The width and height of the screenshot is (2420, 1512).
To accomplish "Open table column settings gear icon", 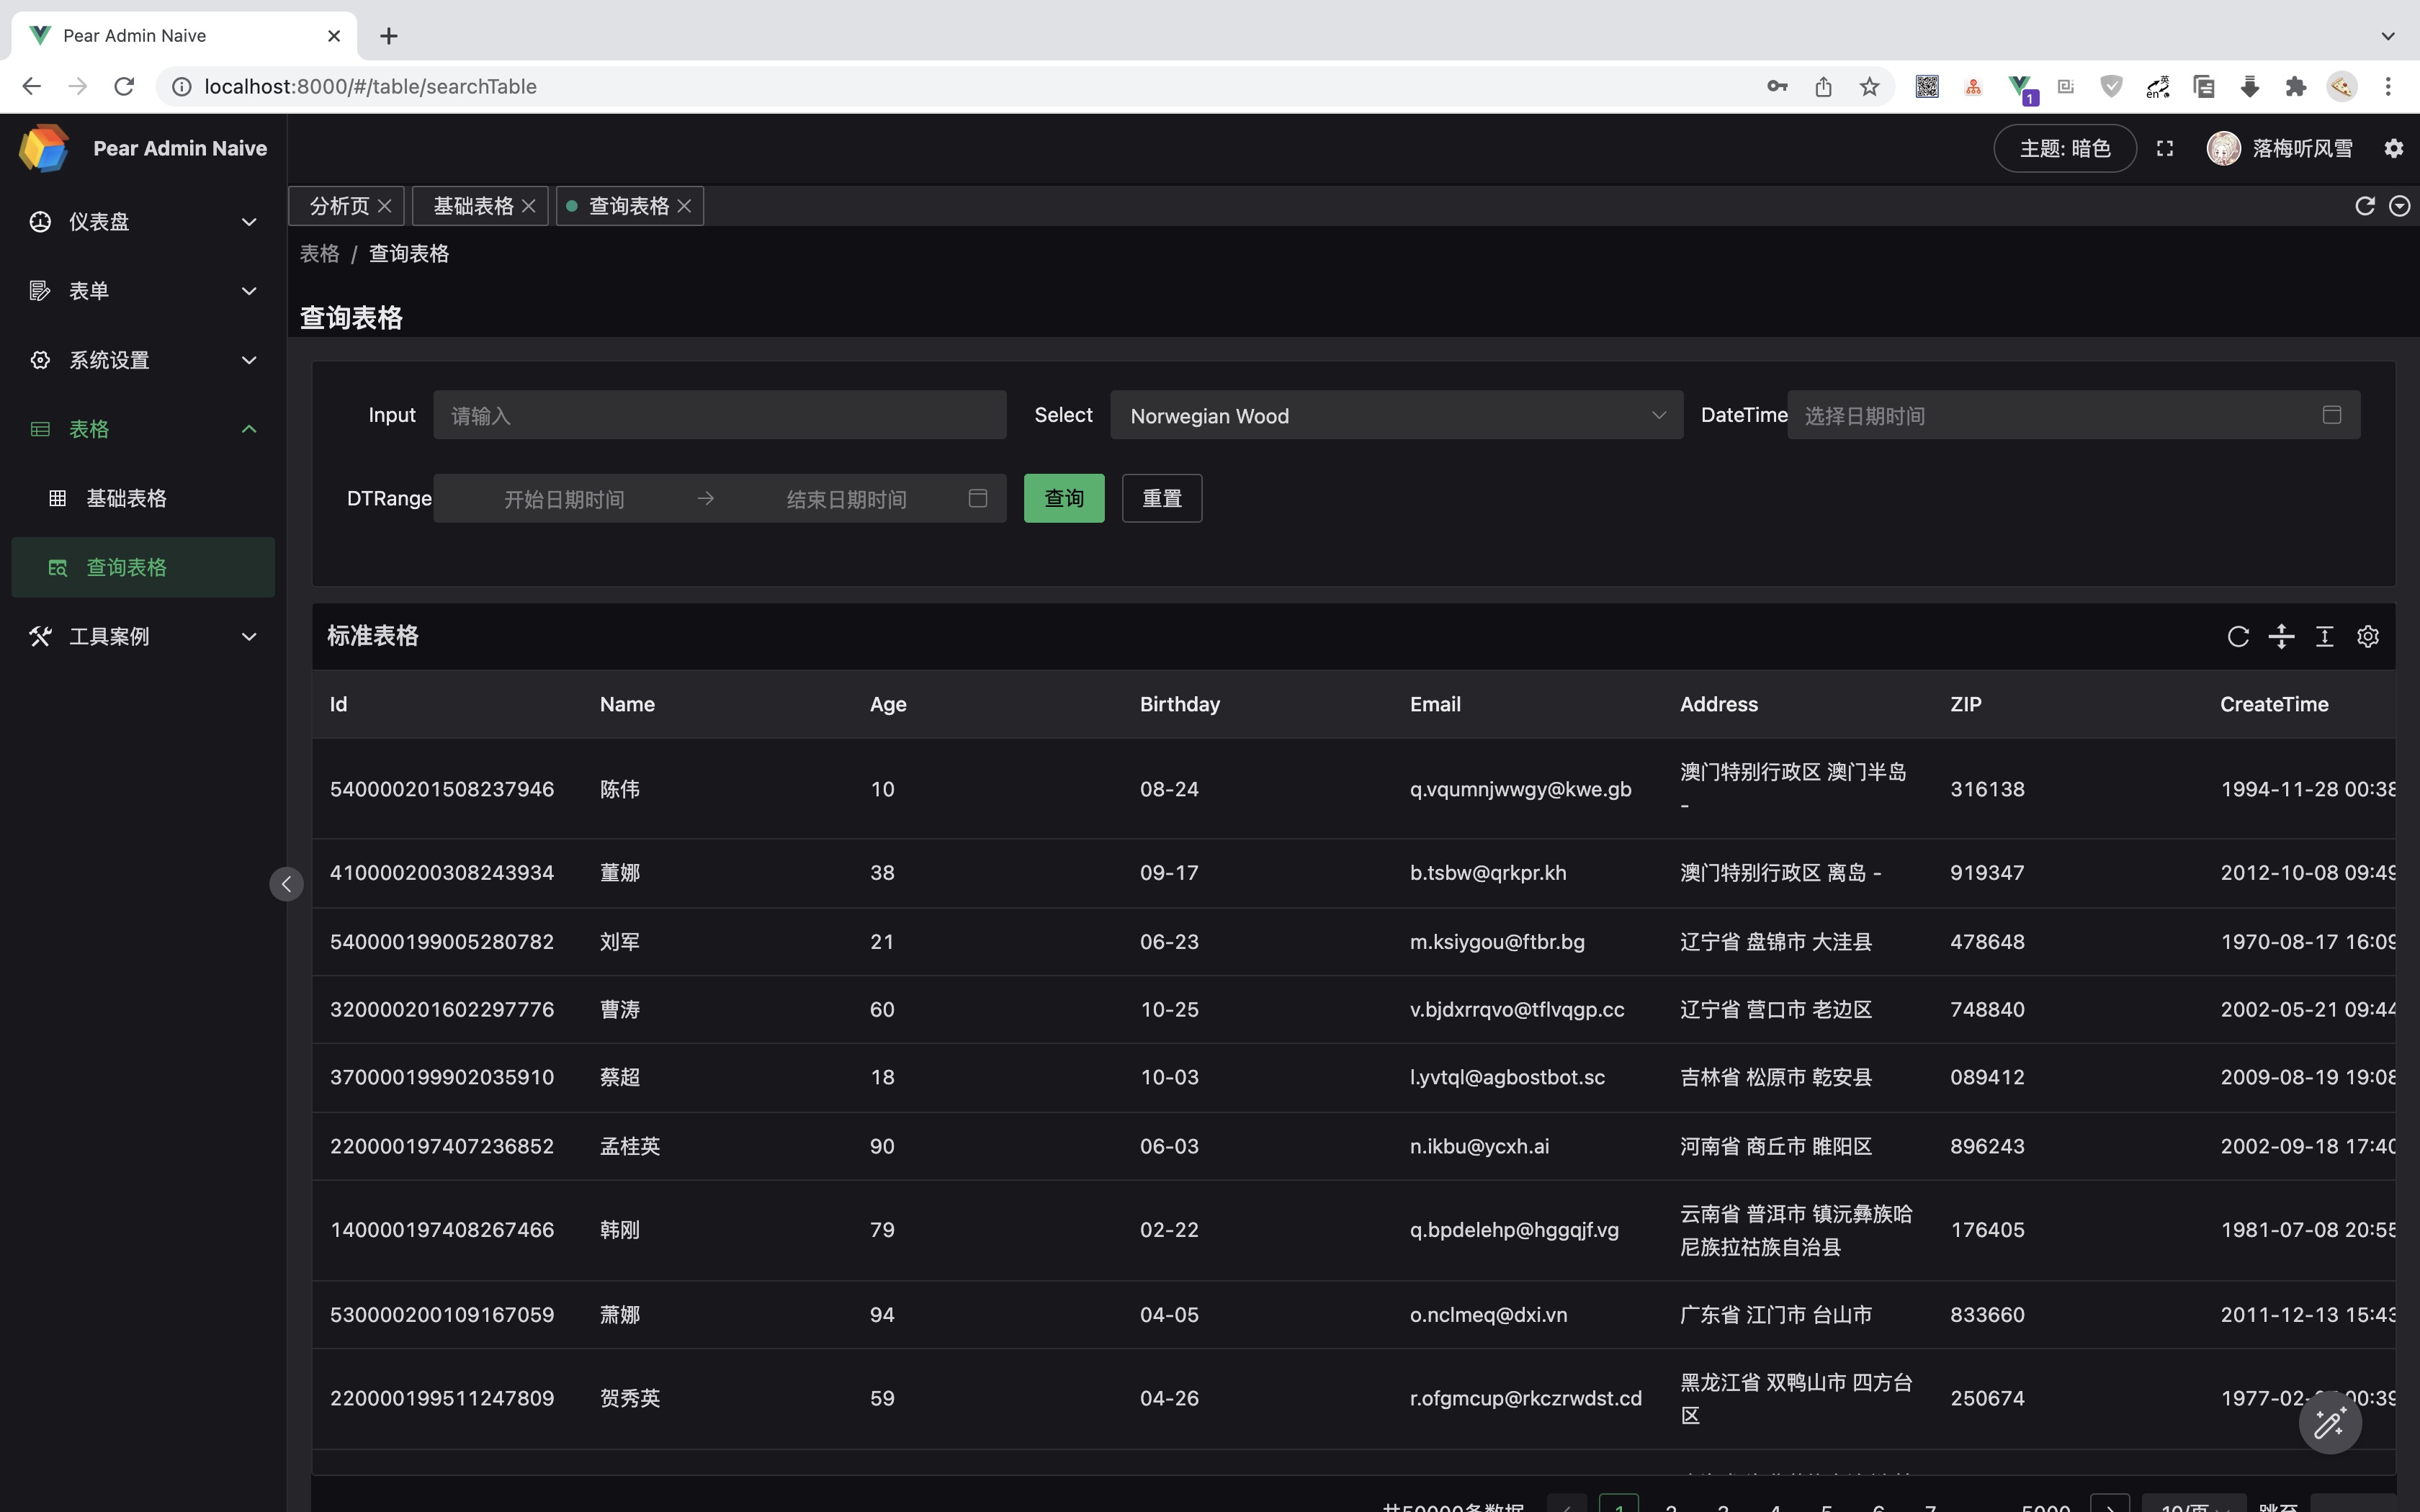I will (x=2367, y=637).
